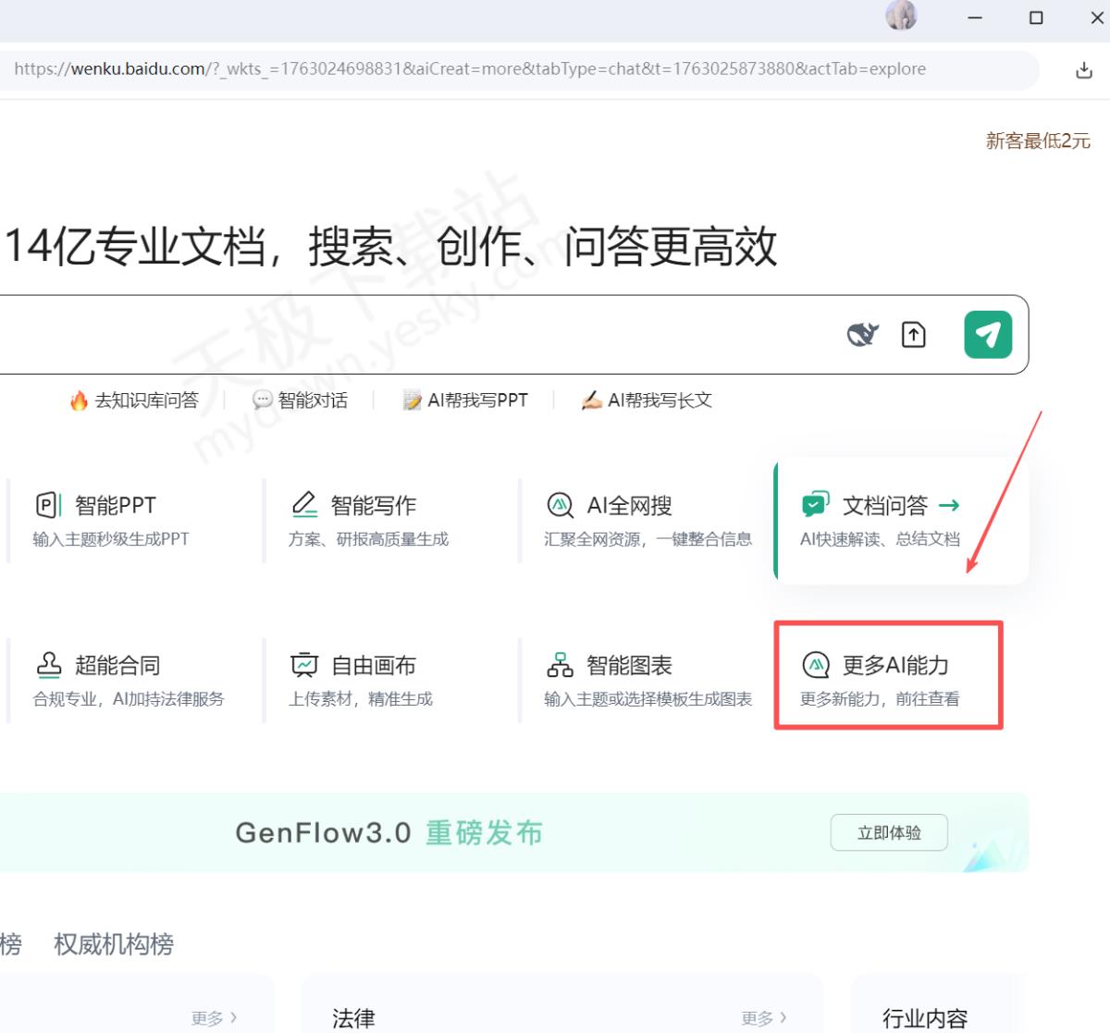
Task: Click the browser download icon
Action: click(x=1083, y=70)
